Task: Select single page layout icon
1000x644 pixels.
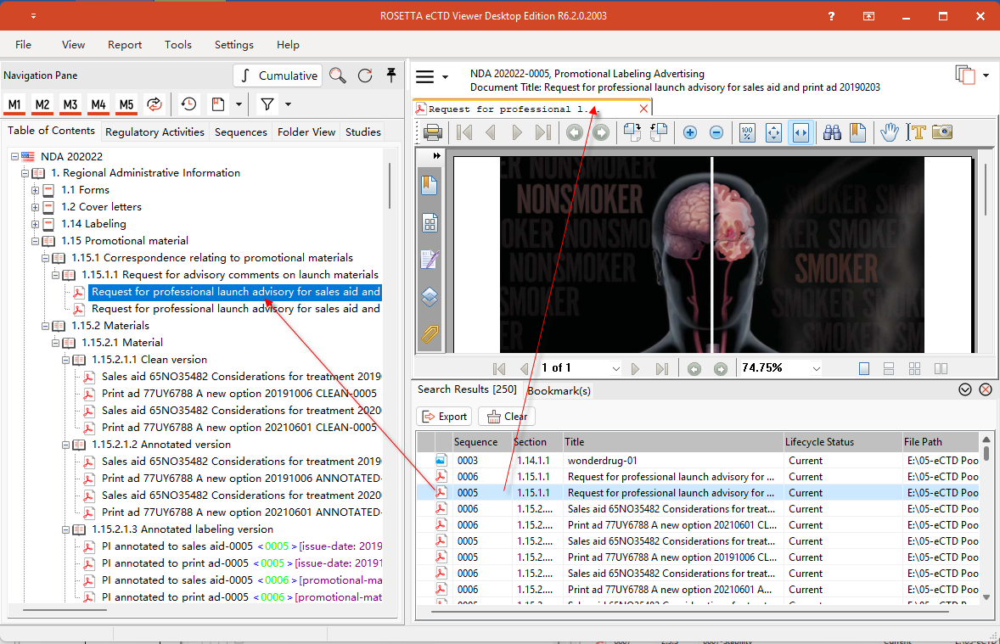Action: [864, 368]
